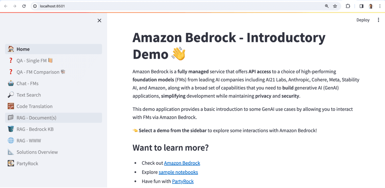Select the Home house icon in the sidebar
Image resolution: width=385 pixels, height=188 pixels.
[11, 49]
